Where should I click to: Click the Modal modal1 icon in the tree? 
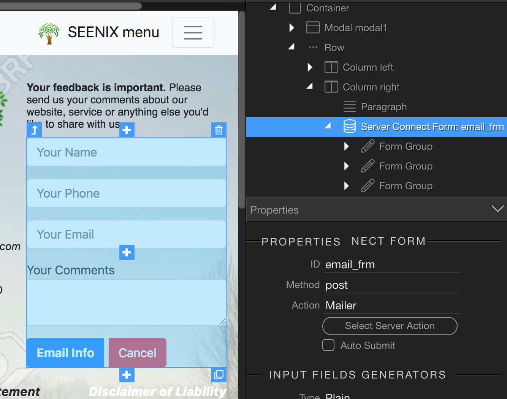click(313, 28)
